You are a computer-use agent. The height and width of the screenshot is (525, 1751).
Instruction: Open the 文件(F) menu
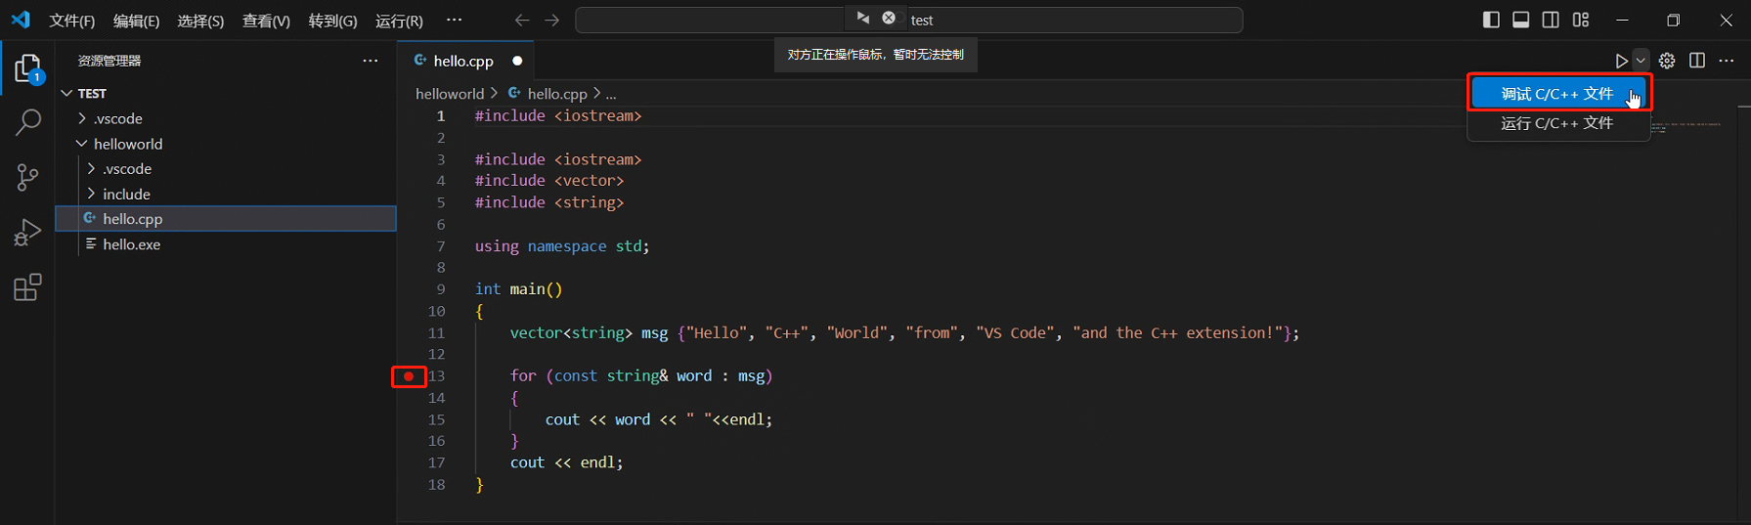pyautogui.click(x=72, y=21)
